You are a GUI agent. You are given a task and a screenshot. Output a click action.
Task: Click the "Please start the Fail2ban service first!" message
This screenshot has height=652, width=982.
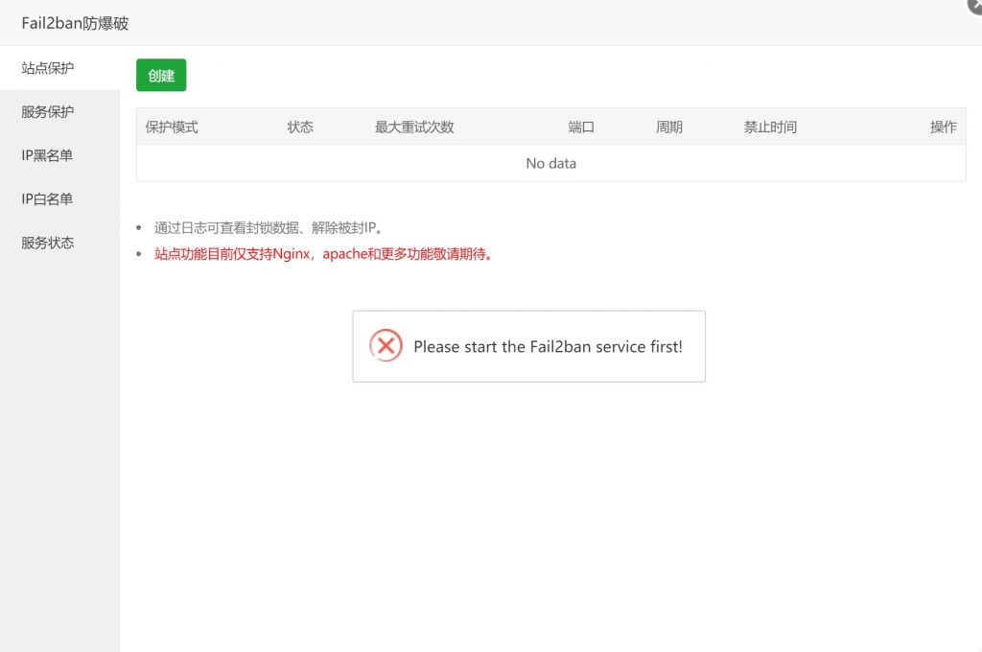coord(548,346)
